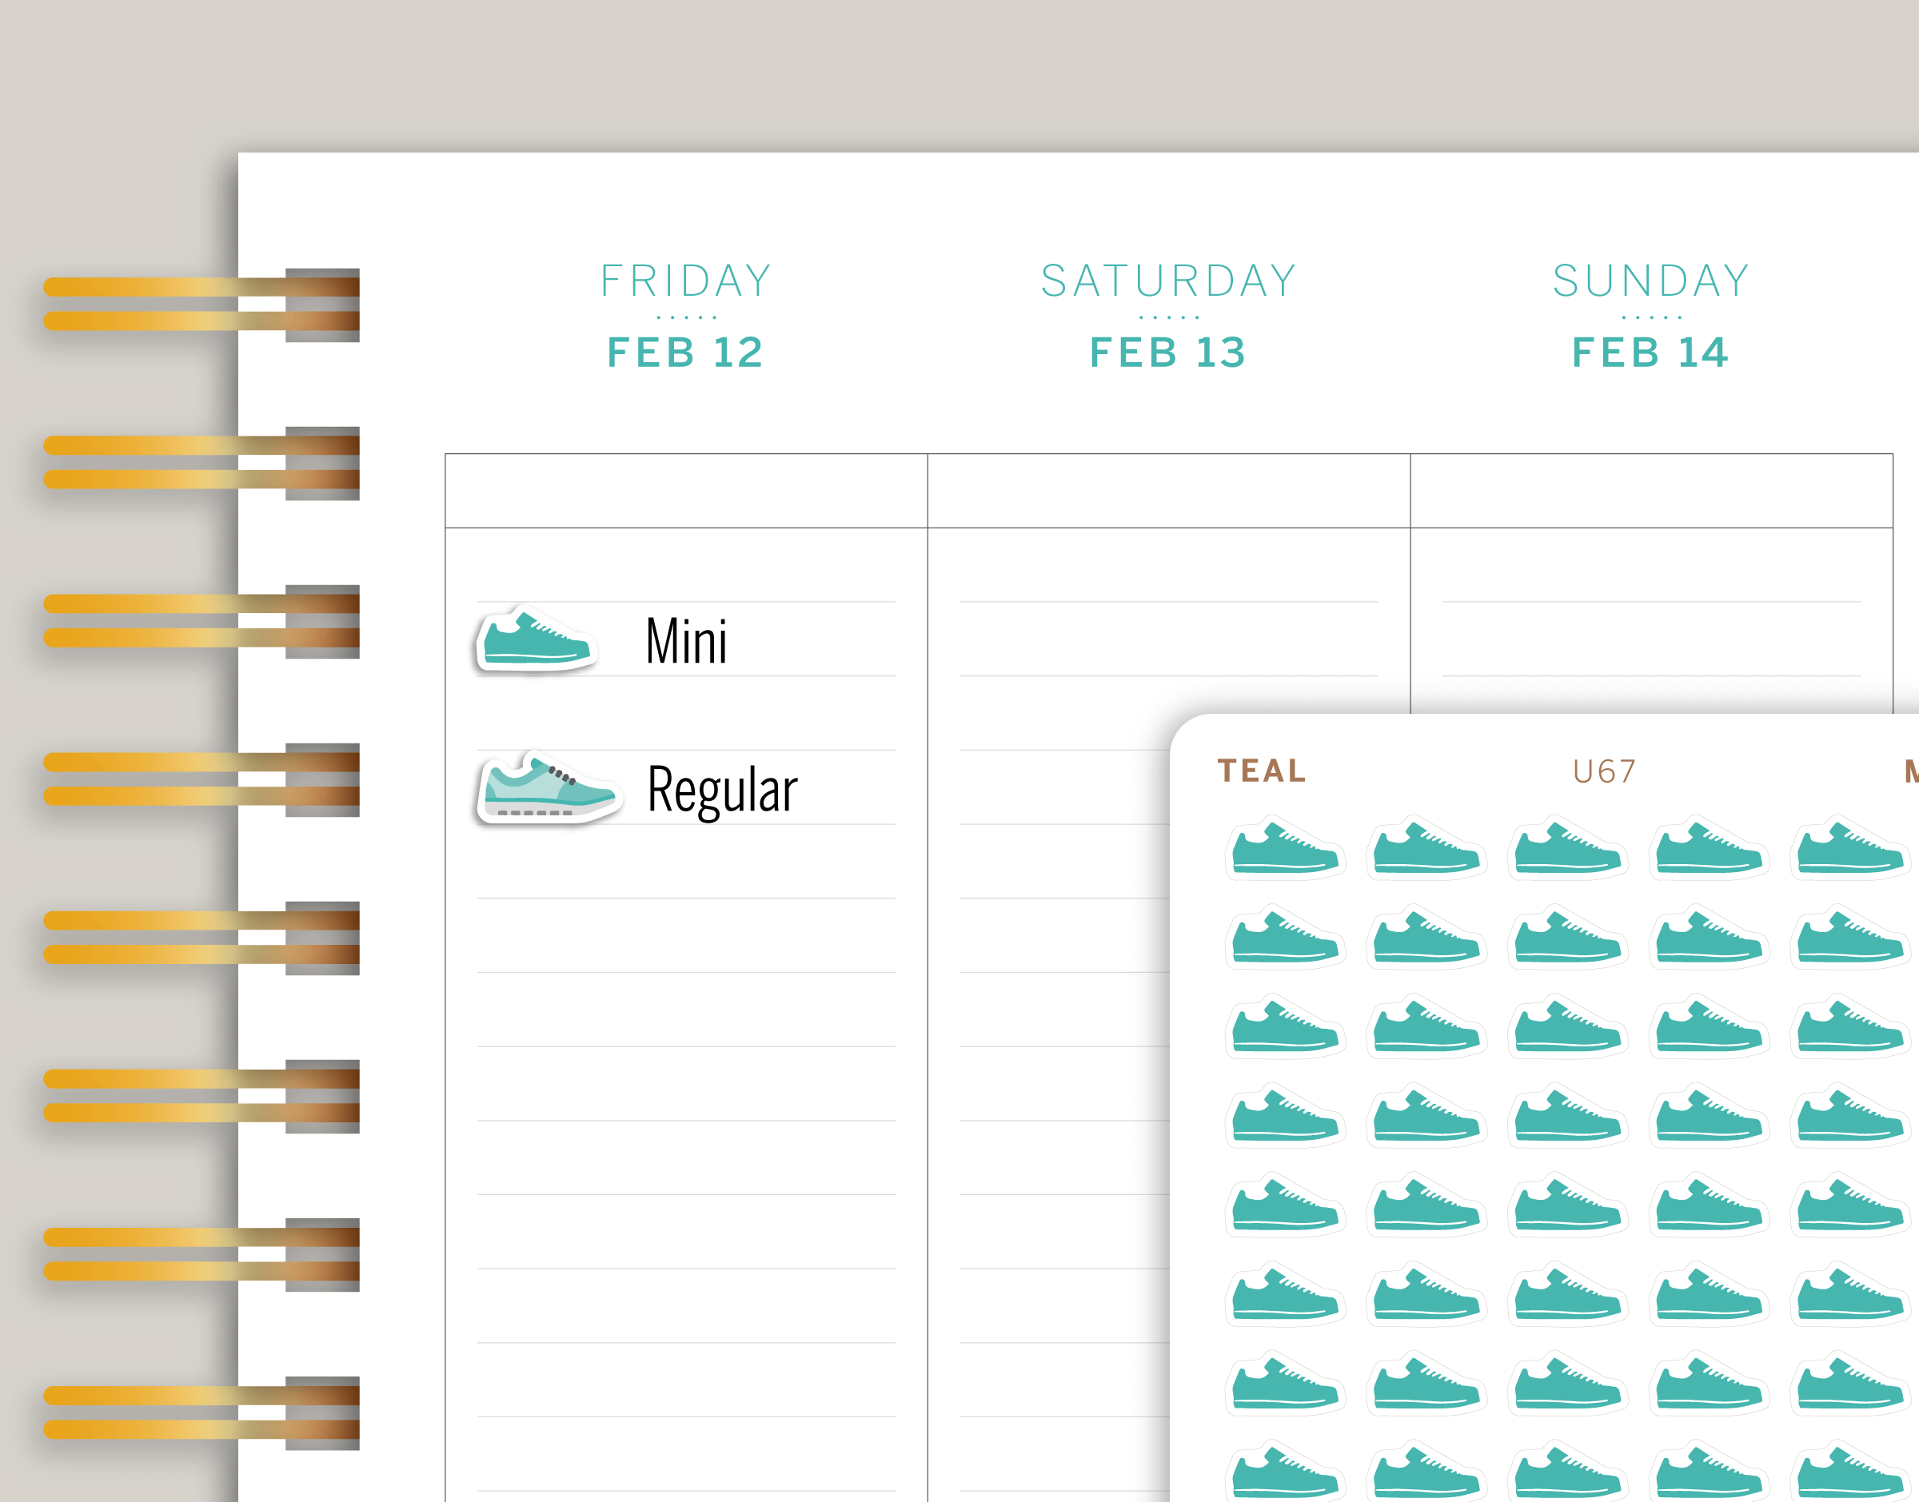Click the empty header box under Saturday
Image resolution: width=1919 pixels, height=1502 pixels.
(1168, 491)
